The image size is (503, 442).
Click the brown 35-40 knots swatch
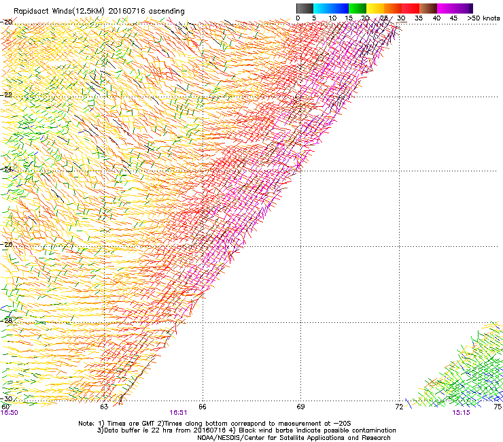[428, 8]
